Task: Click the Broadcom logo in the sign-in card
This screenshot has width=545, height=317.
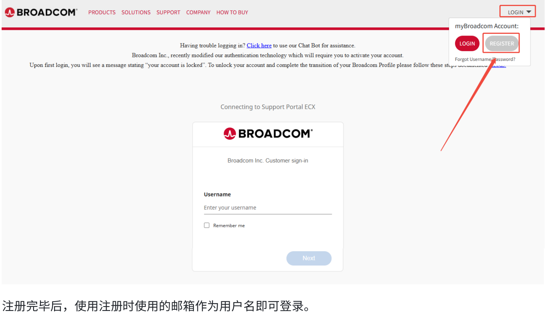Action: pyautogui.click(x=268, y=134)
